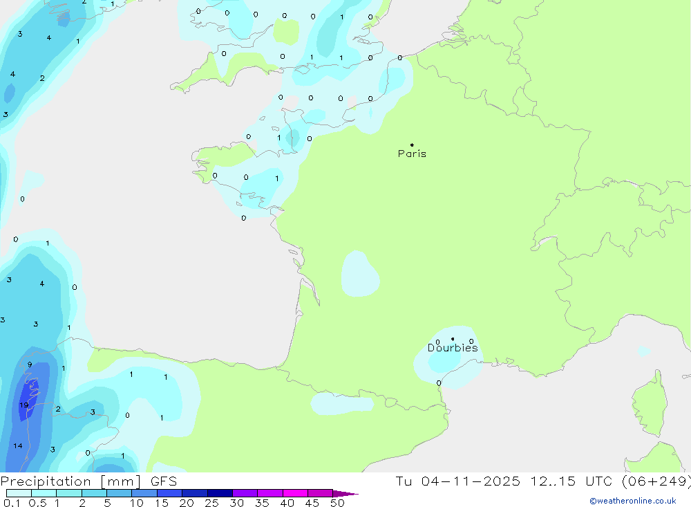This screenshot has width=691, height=507.
Task: Click the legend label '40'
Action: click(287, 503)
